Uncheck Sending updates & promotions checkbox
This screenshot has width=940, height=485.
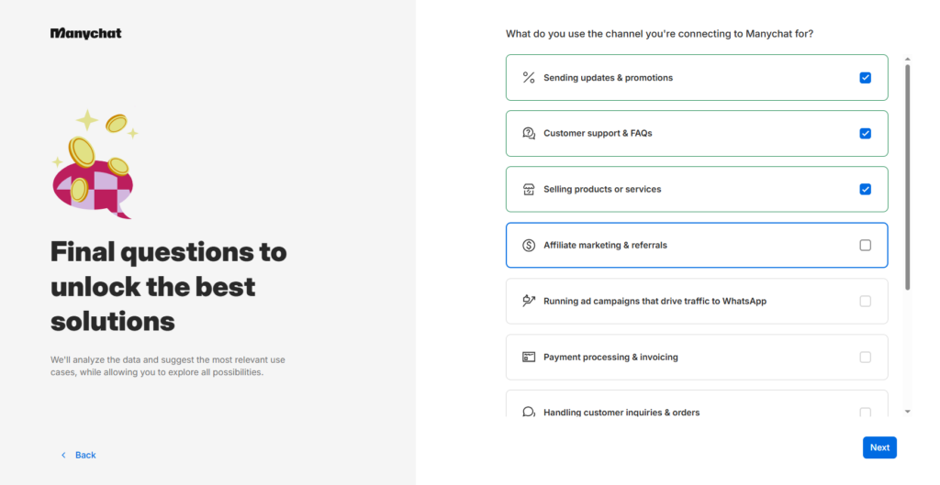click(x=865, y=78)
